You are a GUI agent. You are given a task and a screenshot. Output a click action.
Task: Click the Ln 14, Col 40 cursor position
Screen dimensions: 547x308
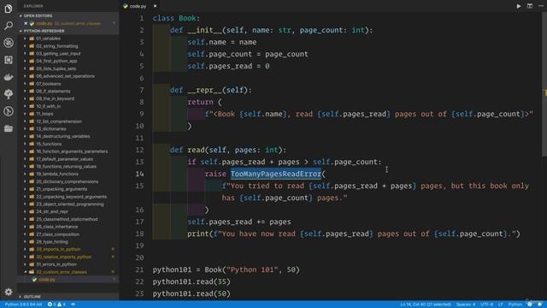pos(426,305)
